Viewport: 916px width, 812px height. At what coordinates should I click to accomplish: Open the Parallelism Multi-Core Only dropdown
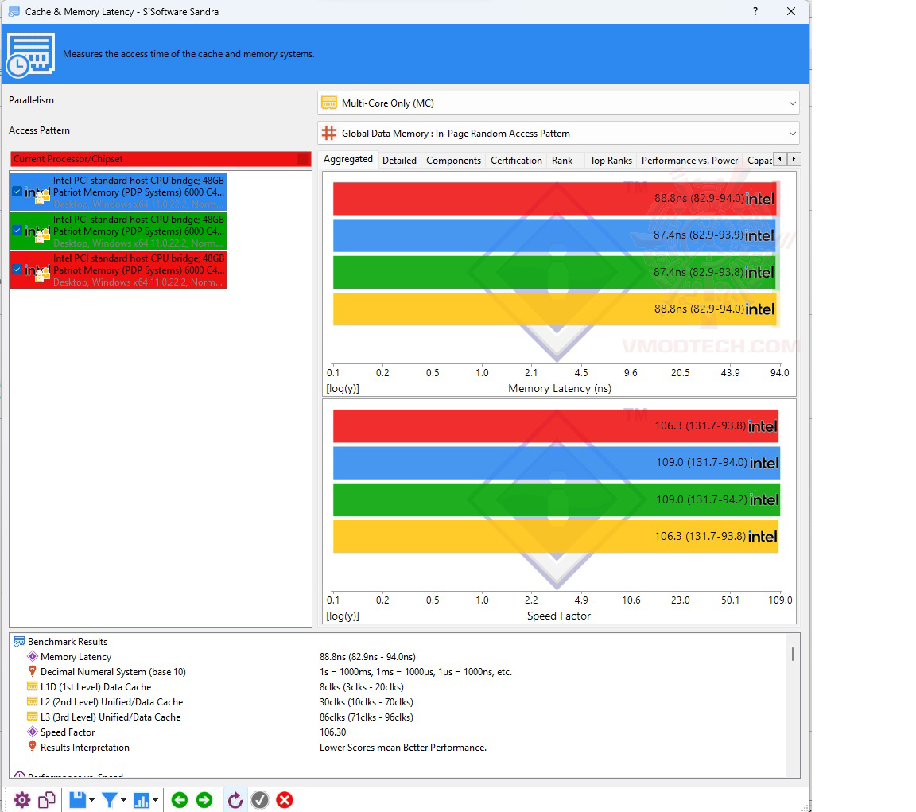coord(558,103)
